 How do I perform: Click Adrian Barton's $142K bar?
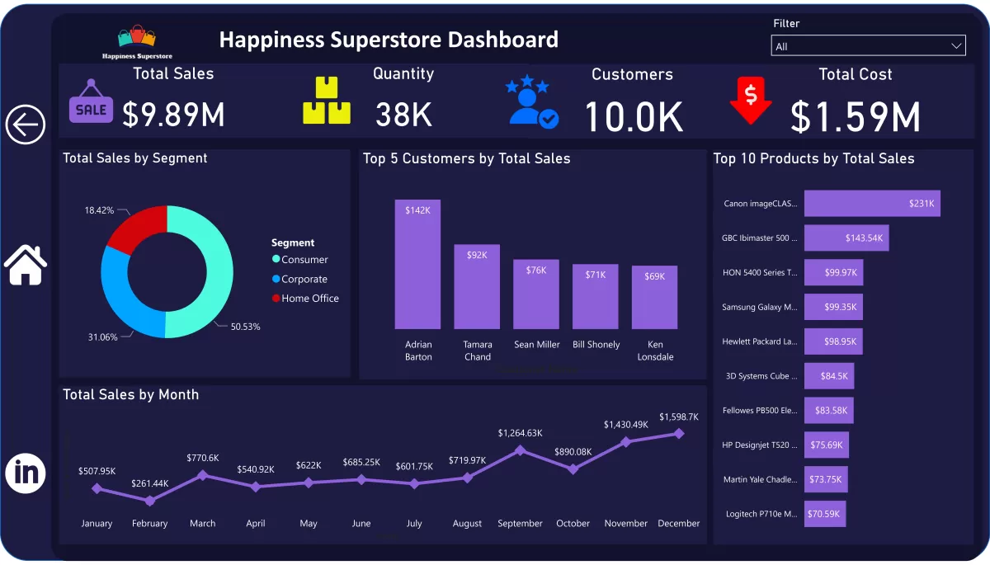click(417, 265)
